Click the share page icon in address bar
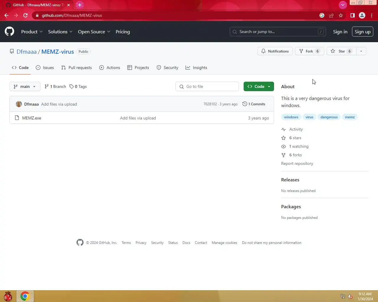Image resolution: width=378 pixels, height=302 pixels. (331, 15)
